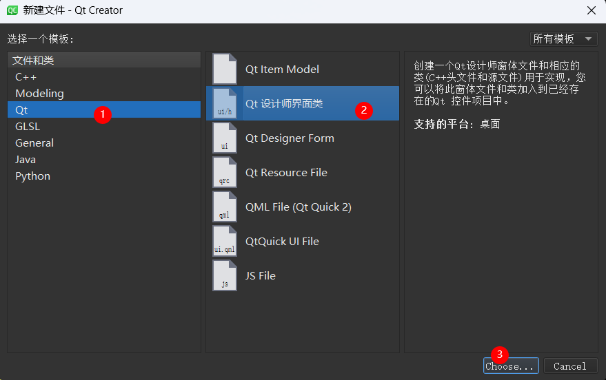Open the 所有模板 dropdown filter

563,39
